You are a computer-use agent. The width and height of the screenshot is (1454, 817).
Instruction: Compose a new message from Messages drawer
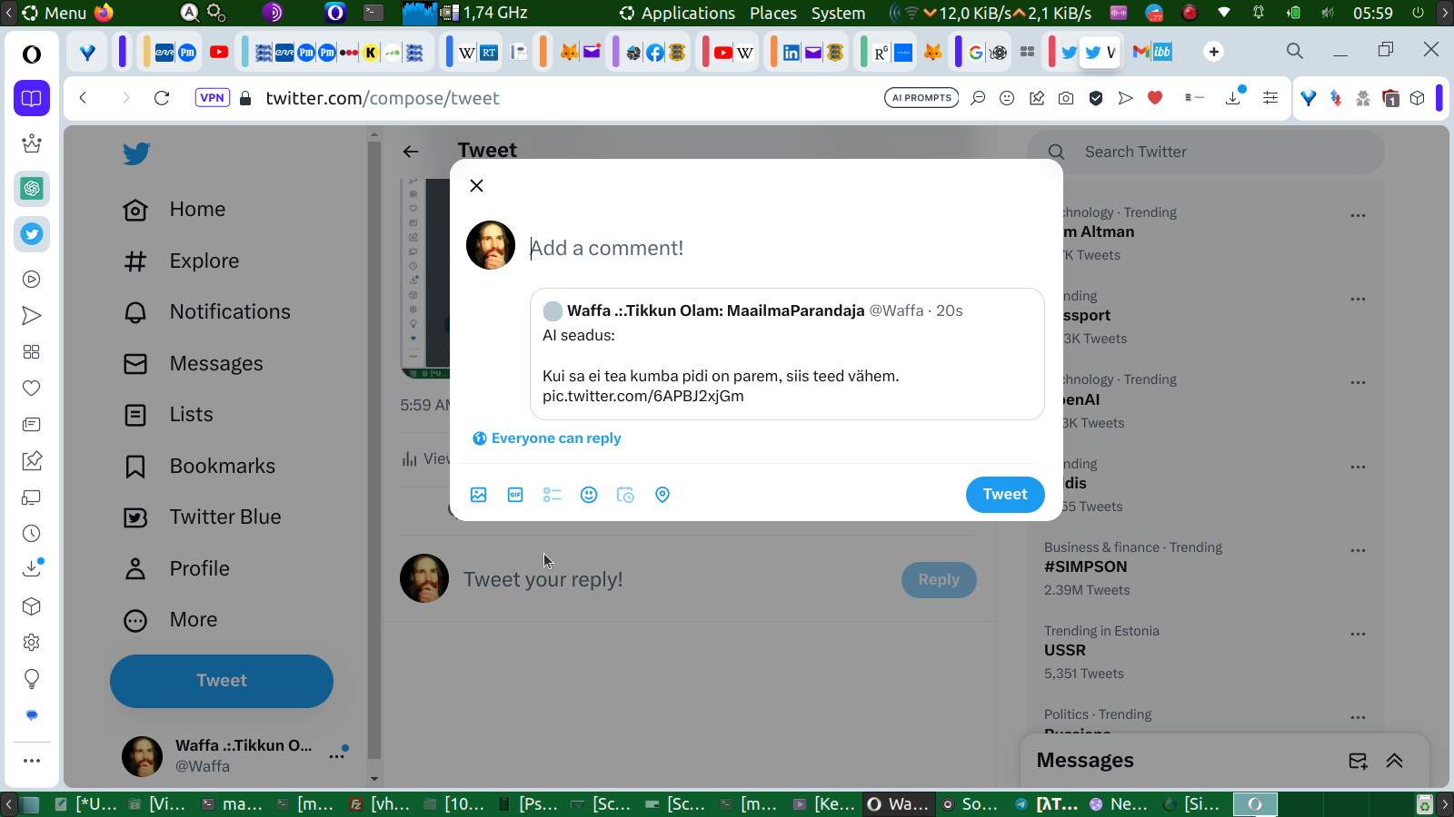click(x=1358, y=762)
